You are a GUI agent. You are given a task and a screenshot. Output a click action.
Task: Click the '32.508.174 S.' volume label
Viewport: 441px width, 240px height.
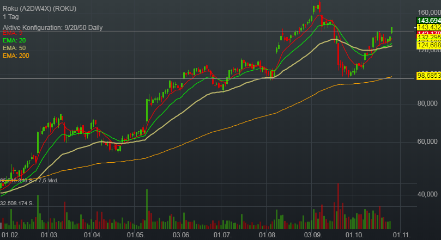[x=24, y=203]
